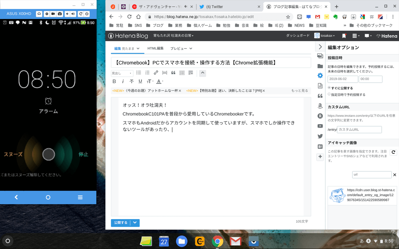
Task: Select schedule post at specified time option
Action: point(329,94)
